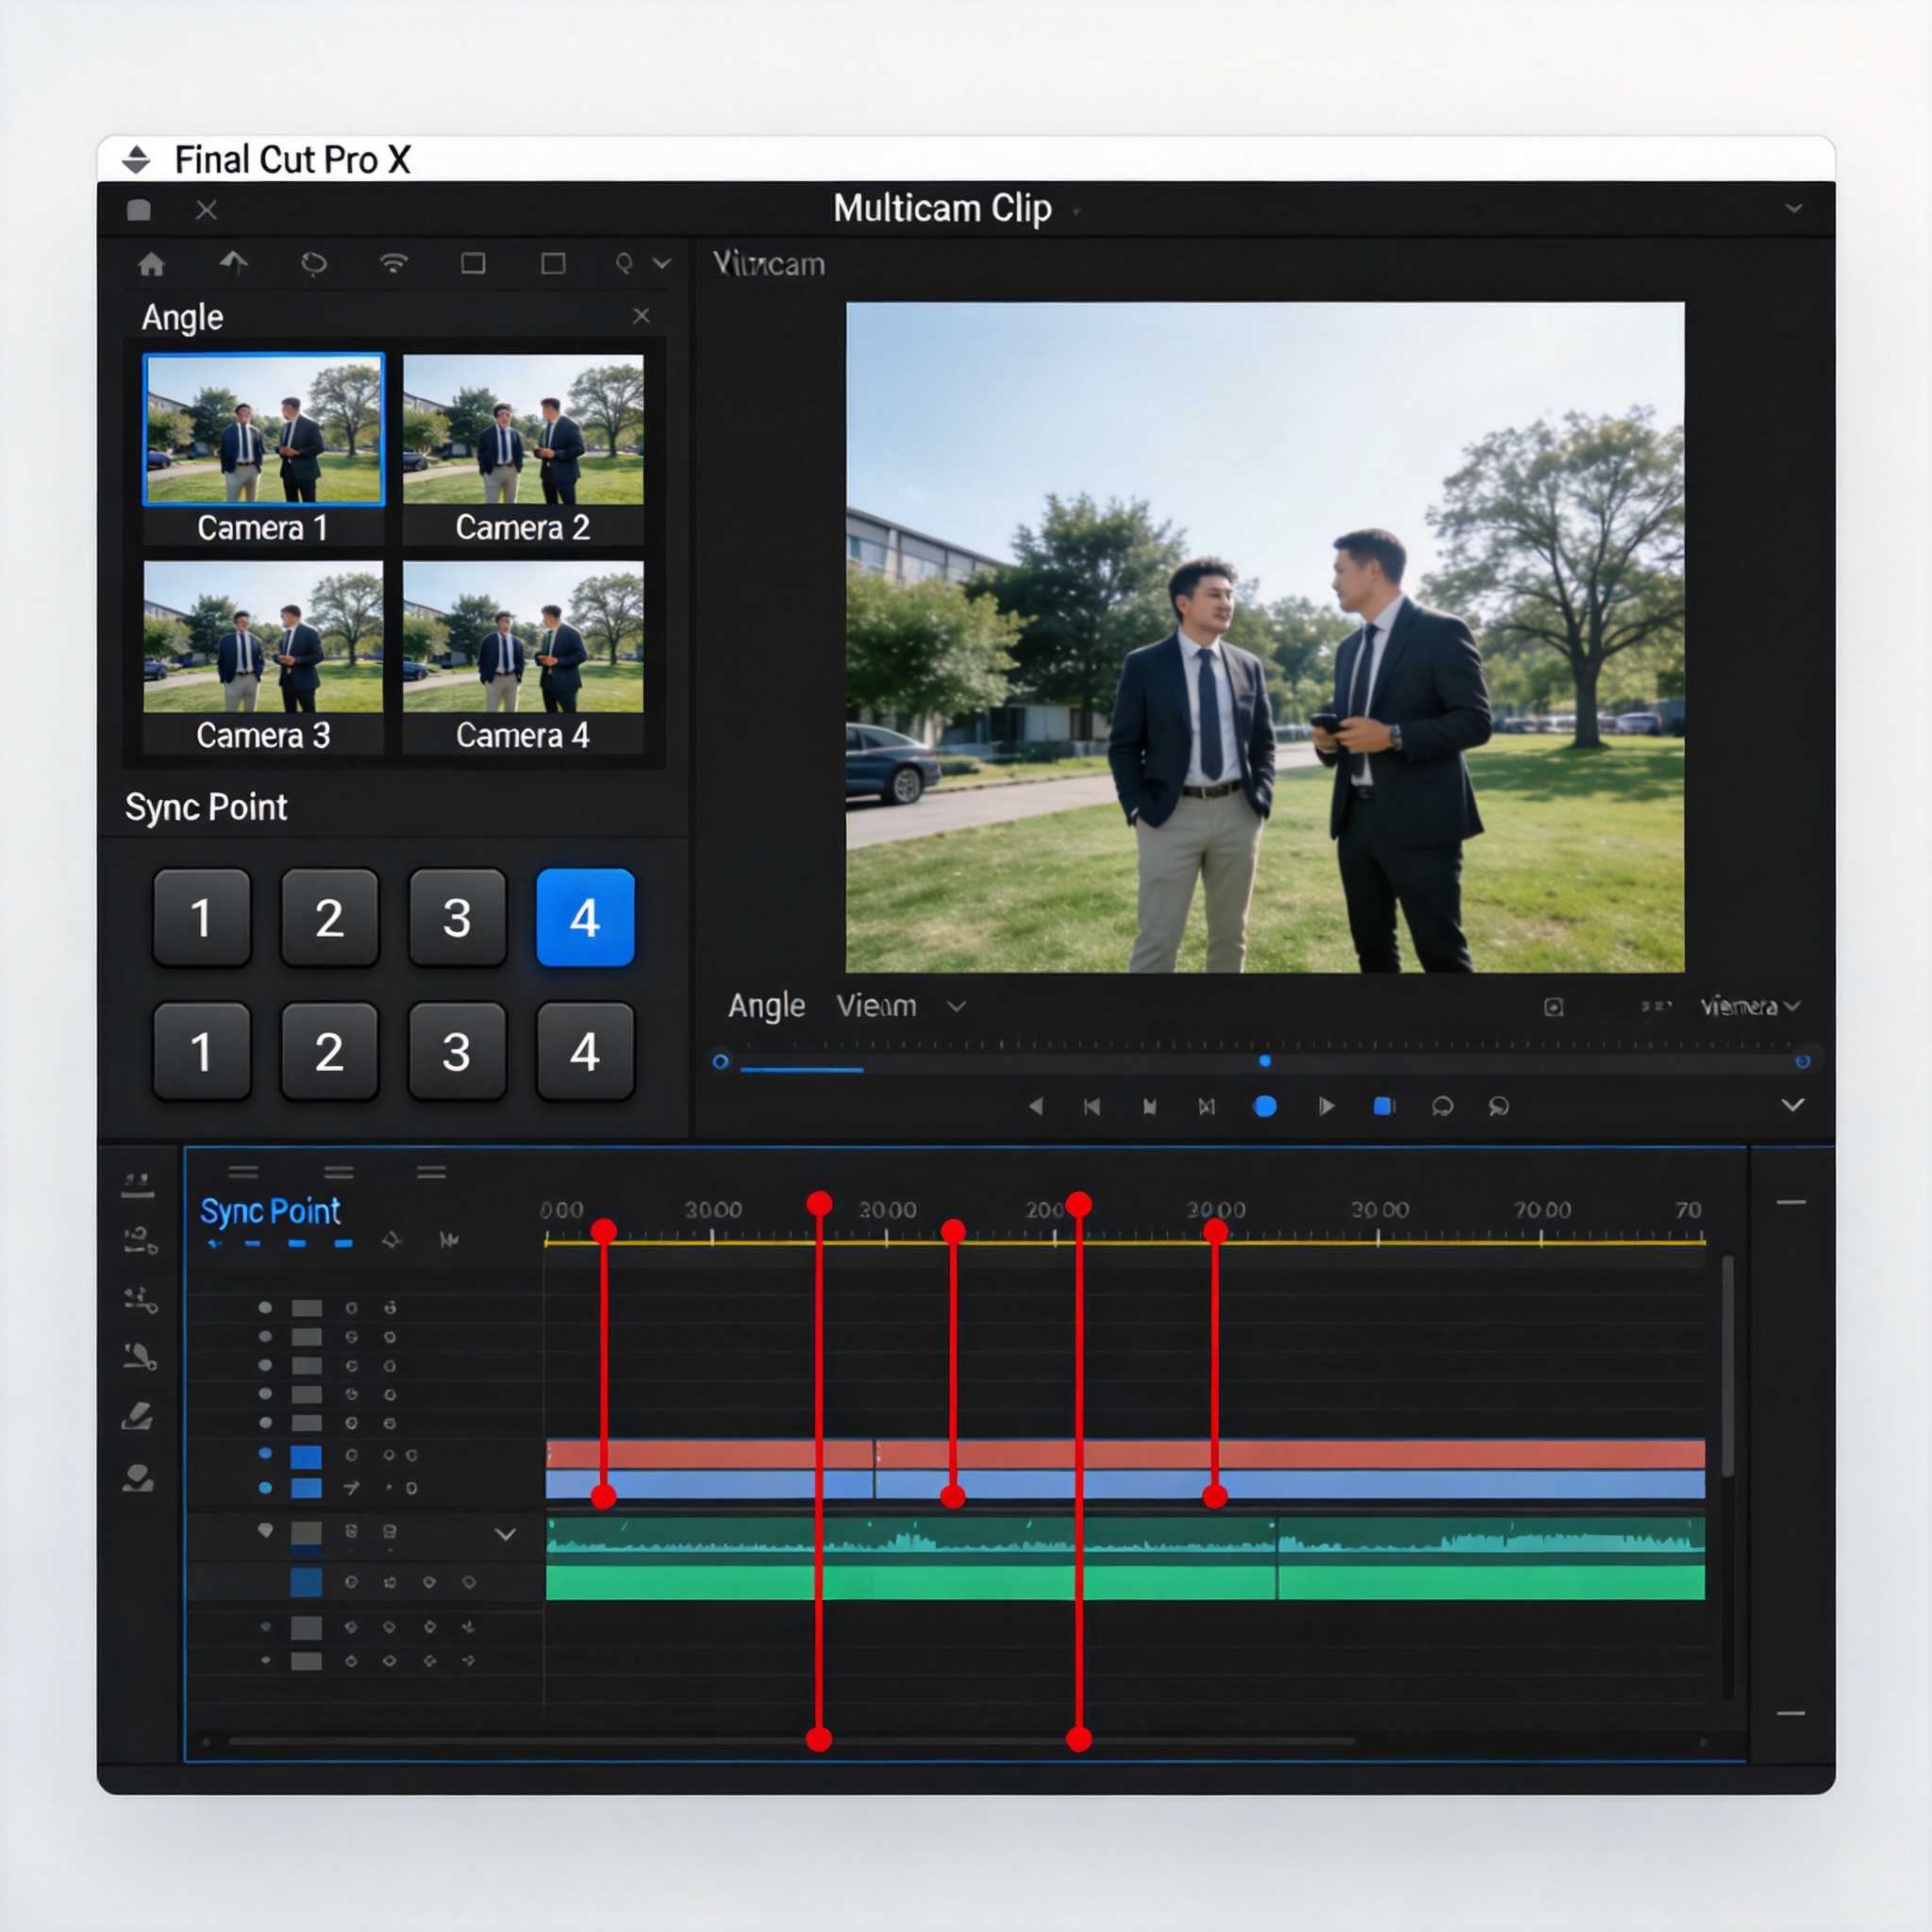Screen dimensions: 1932x1932
Task: Click the blade-cut tool icon in the sidebar
Action: tap(140, 1356)
